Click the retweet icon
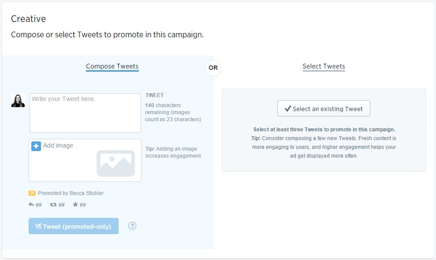Viewport: 436px width, 260px height. coord(53,205)
